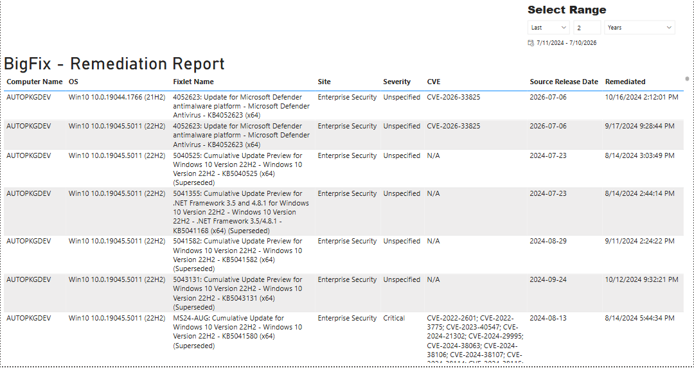
Task: Click release date '2024-08-13'
Action: point(548,318)
